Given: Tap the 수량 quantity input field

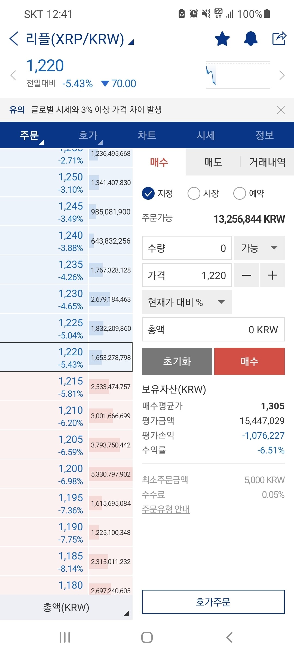Looking at the screenshot, I should point(186,248).
